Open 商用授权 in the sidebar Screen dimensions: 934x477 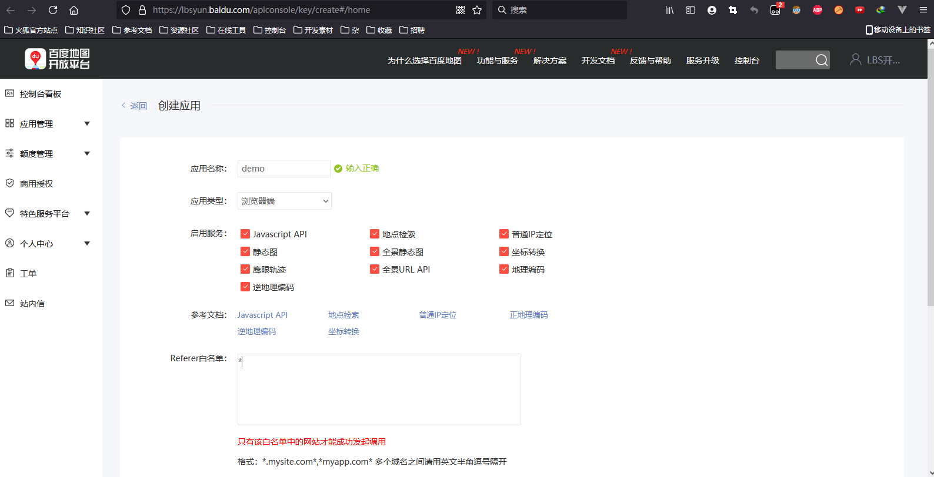click(36, 184)
